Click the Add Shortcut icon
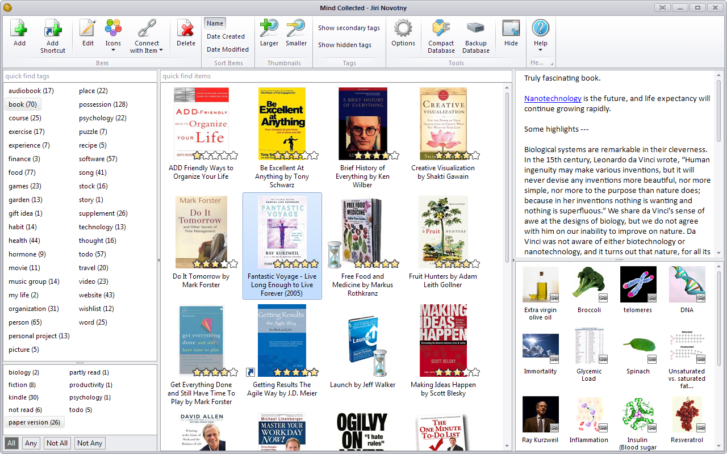The width and height of the screenshot is (727, 454). (x=52, y=28)
